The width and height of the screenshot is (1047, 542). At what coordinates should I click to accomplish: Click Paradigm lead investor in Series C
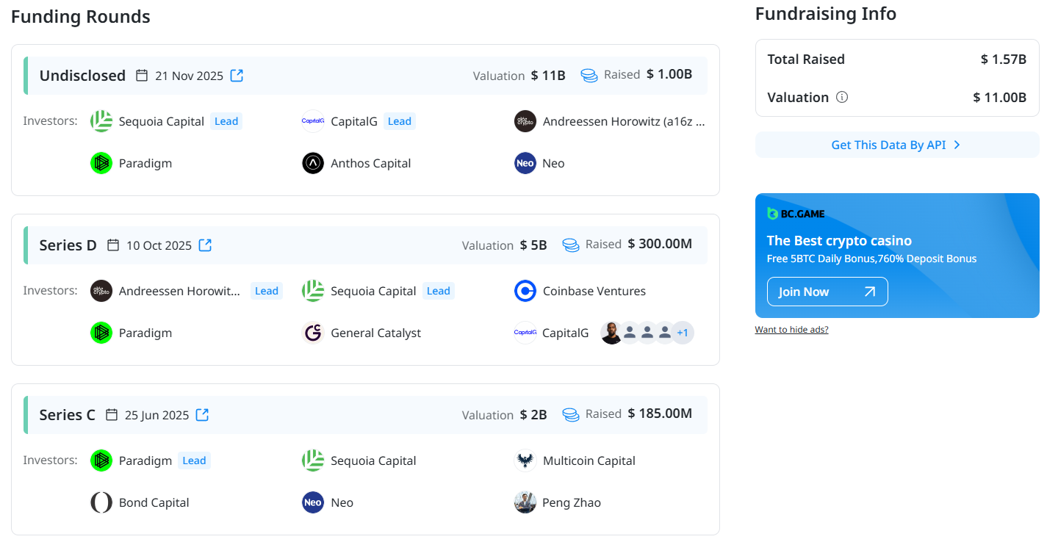coord(145,460)
